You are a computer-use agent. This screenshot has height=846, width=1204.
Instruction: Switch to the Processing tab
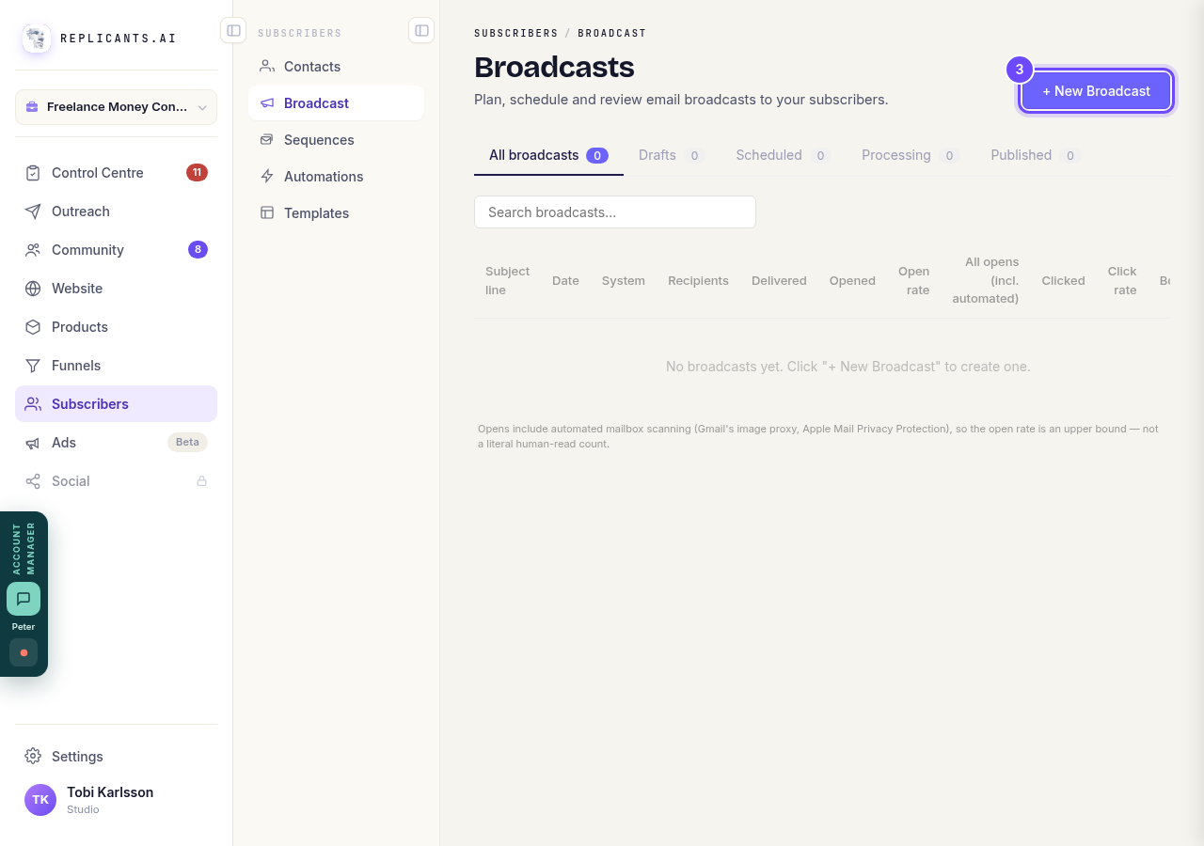pos(910,155)
